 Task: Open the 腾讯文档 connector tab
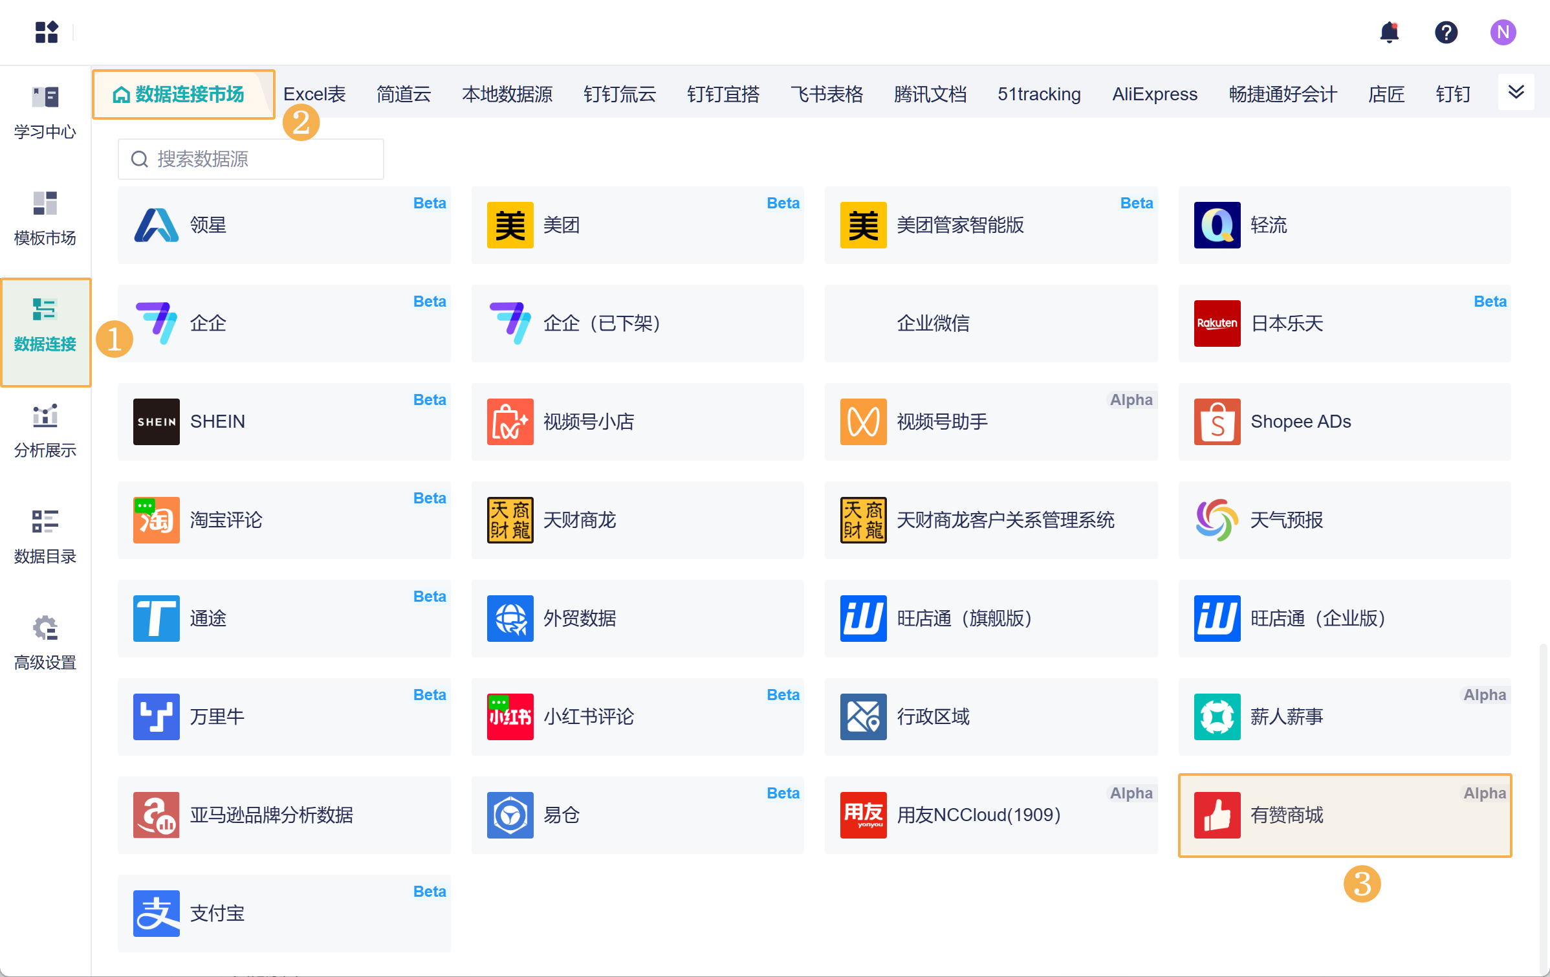(x=930, y=94)
